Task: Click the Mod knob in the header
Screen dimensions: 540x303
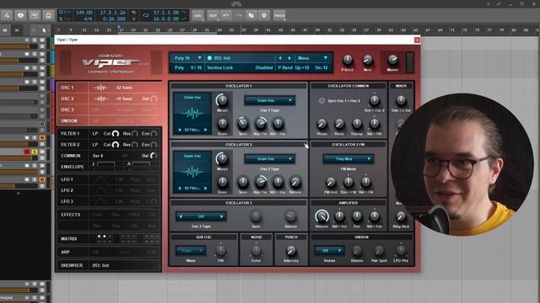Action: click(x=368, y=60)
